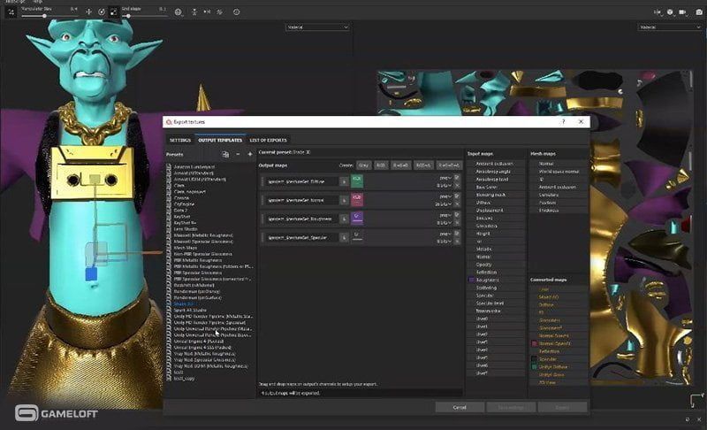Image resolution: width=707 pixels, height=430 pixels.
Task: Select Base Color in the Input maps list
Action: (x=487, y=187)
